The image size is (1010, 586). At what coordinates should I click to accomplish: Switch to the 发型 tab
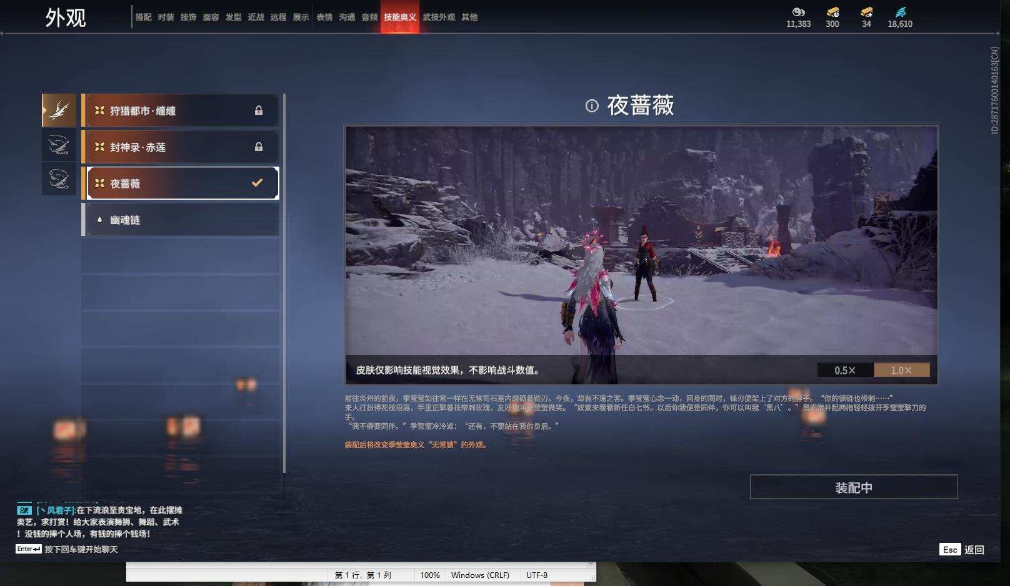(x=233, y=17)
